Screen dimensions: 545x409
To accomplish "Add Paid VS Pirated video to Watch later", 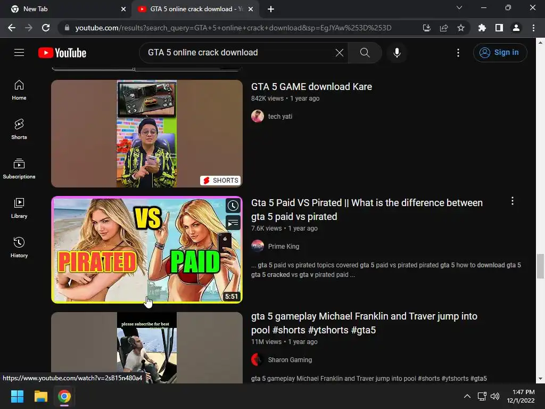I will pyautogui.click(x=233, y=206).
